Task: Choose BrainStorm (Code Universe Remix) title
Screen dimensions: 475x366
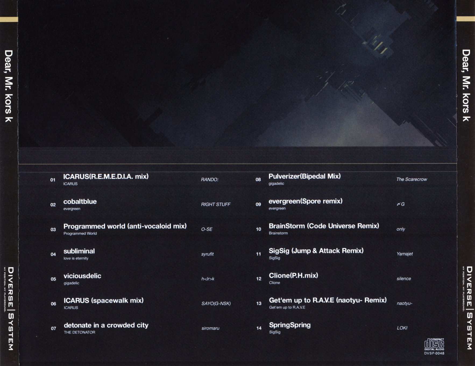Action: point(324,226)
